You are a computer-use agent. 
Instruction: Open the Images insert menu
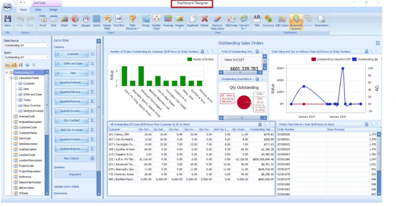pyautogui.click(x=179, y=22)
